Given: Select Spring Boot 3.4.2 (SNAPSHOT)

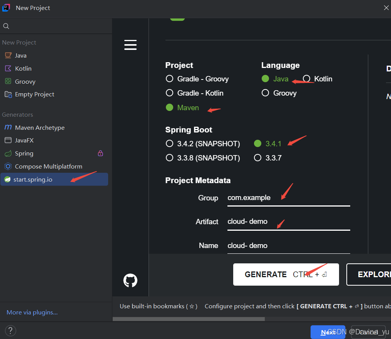Looking at the screenshot, I should tap(170, 144).
